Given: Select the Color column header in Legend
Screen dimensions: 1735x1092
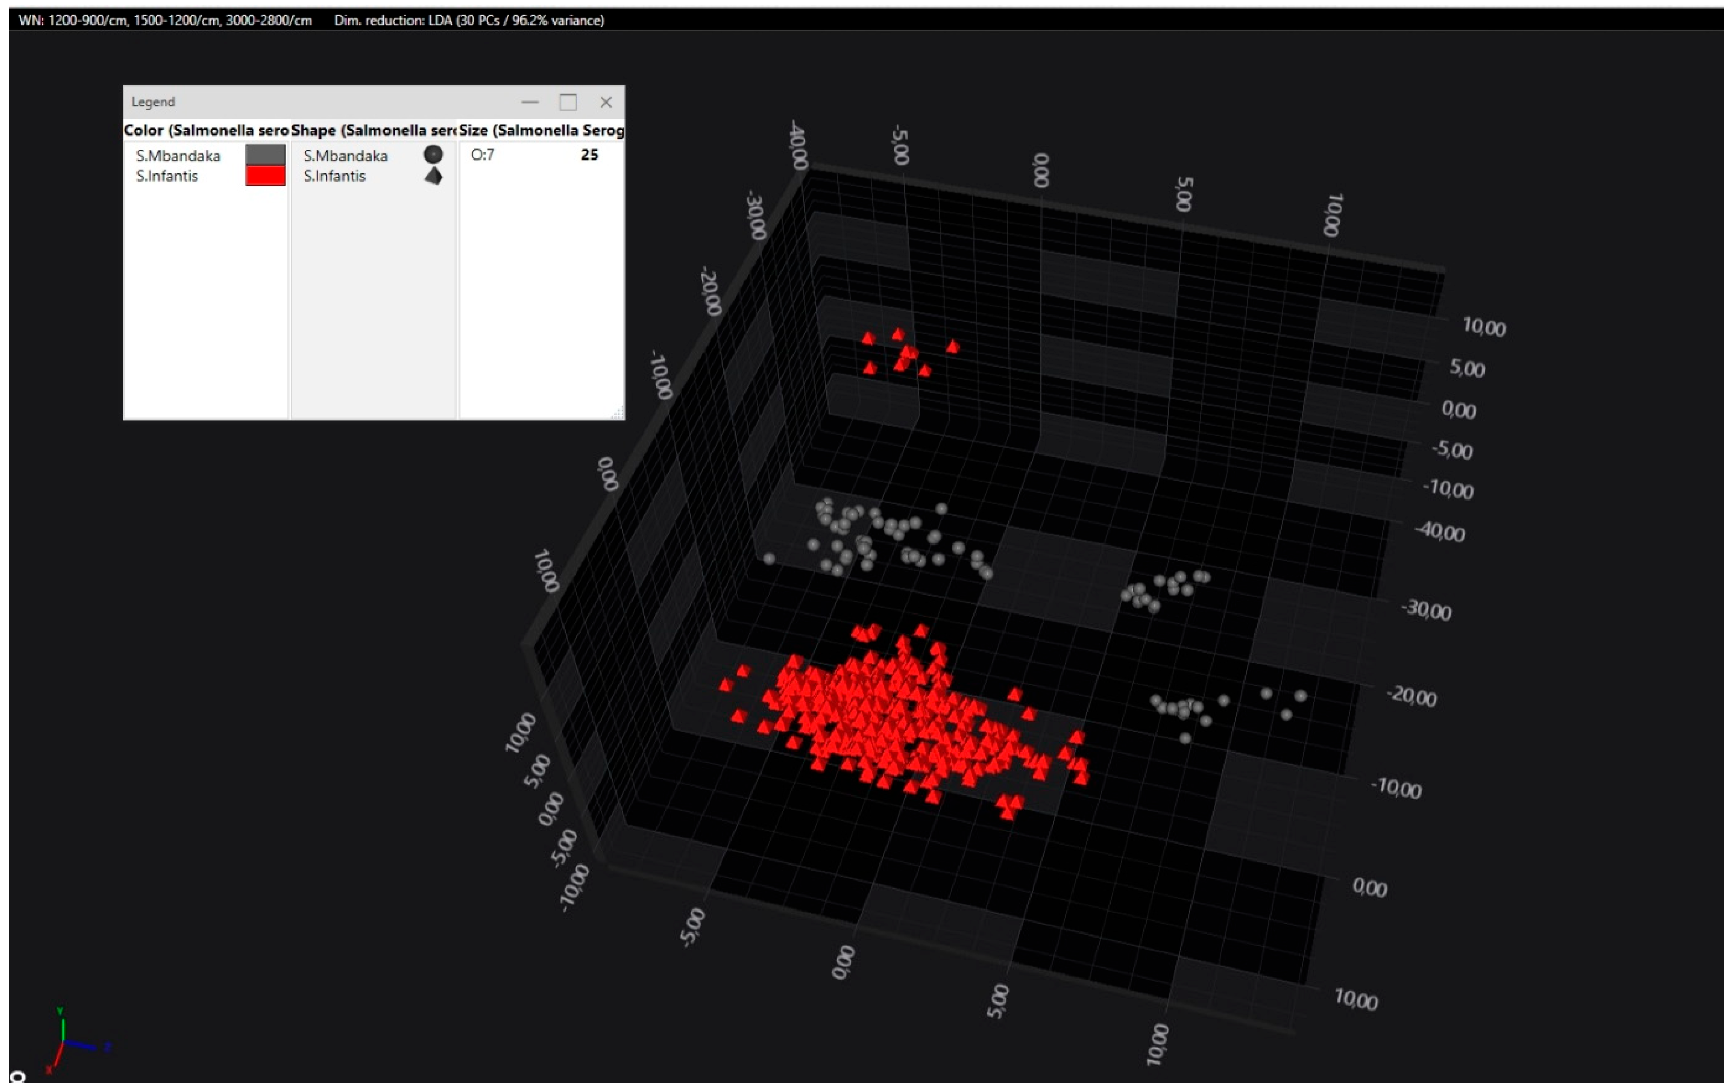Looking at the screenshot, I should tap(206, 130).
